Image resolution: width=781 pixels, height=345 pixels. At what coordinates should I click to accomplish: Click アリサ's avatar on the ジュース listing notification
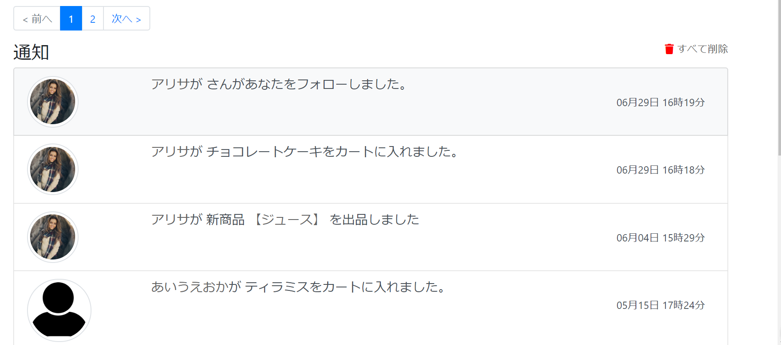point(52,237)
